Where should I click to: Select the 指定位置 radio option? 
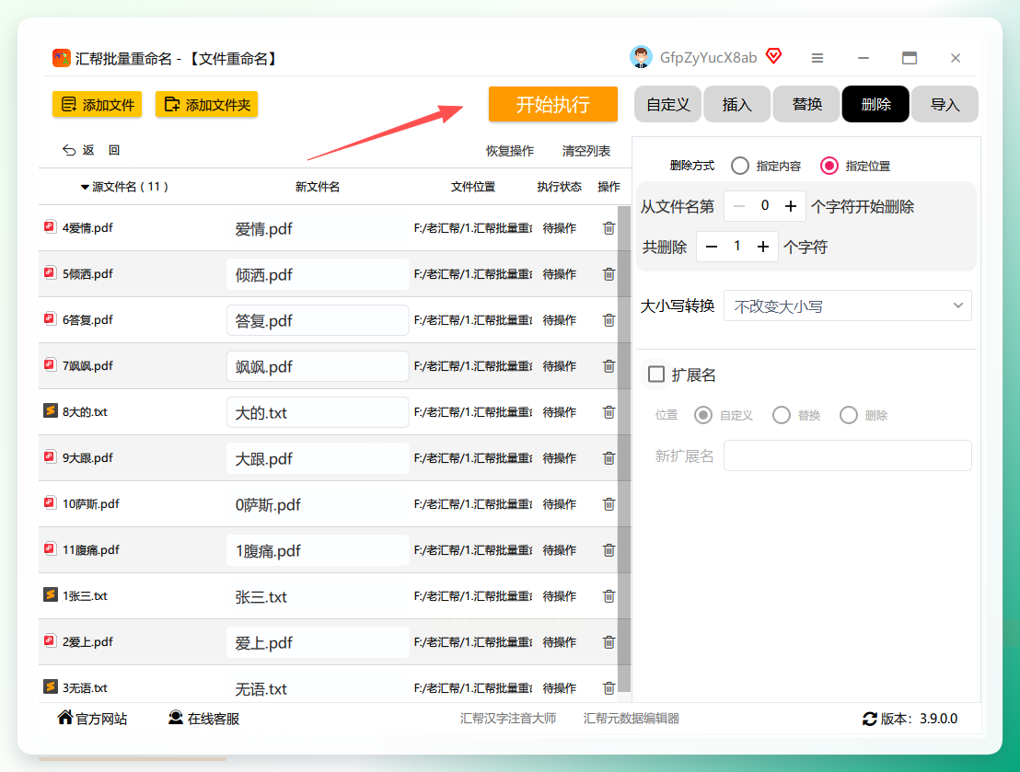(829, 166)
